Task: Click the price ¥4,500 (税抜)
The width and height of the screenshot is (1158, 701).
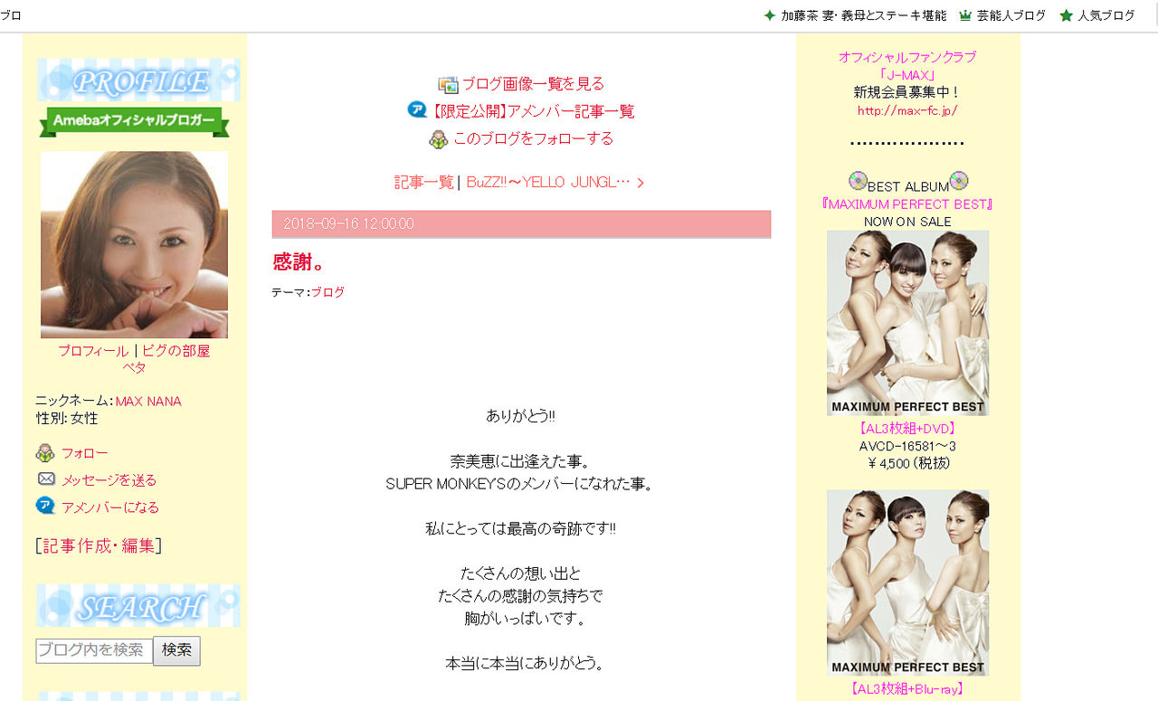Action: pyautogui.click(x=908, y=464)
